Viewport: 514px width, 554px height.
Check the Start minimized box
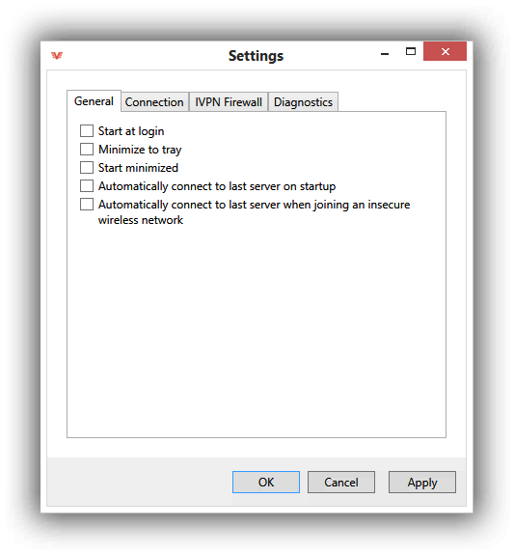[x=87, y=168]
